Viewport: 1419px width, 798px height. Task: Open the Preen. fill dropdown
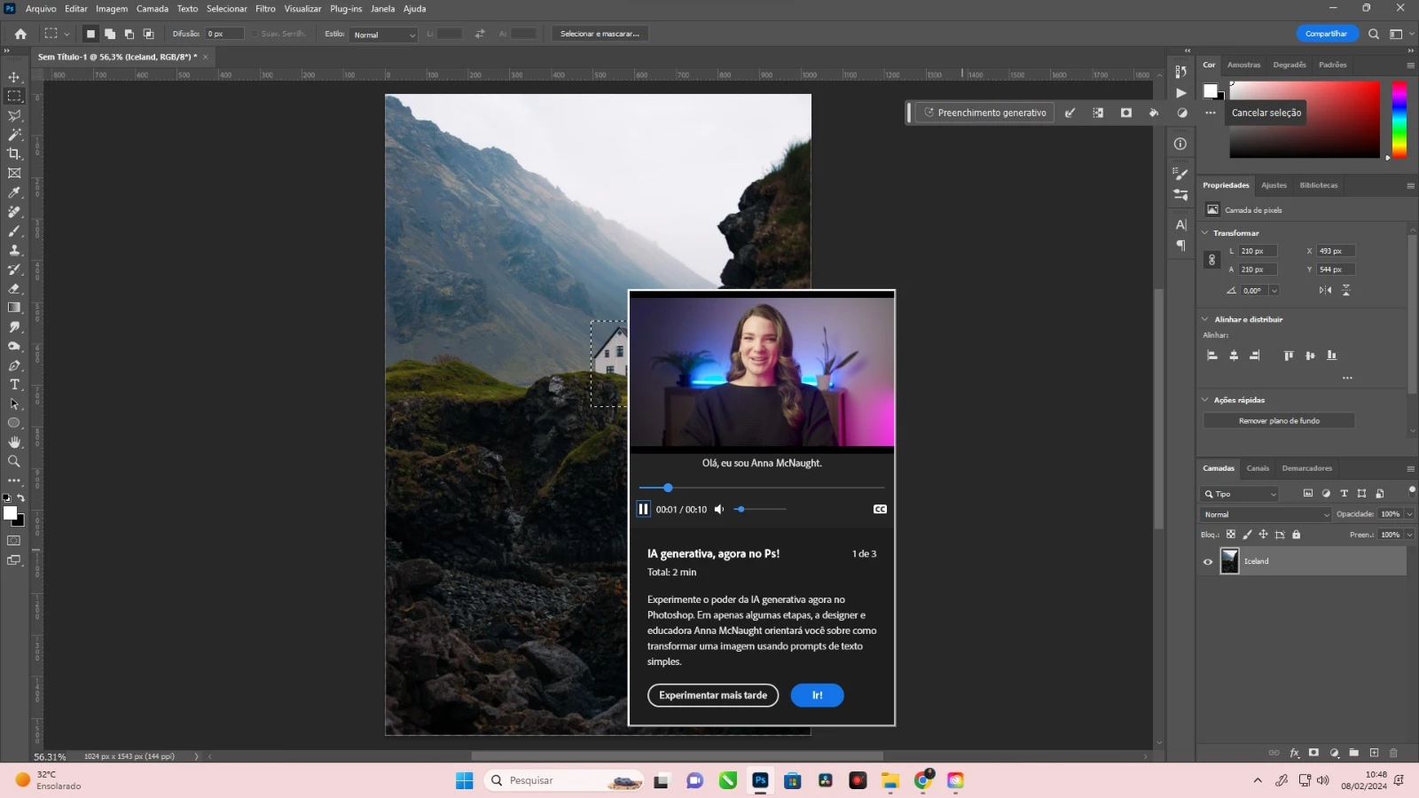[x=1409, y=535]
